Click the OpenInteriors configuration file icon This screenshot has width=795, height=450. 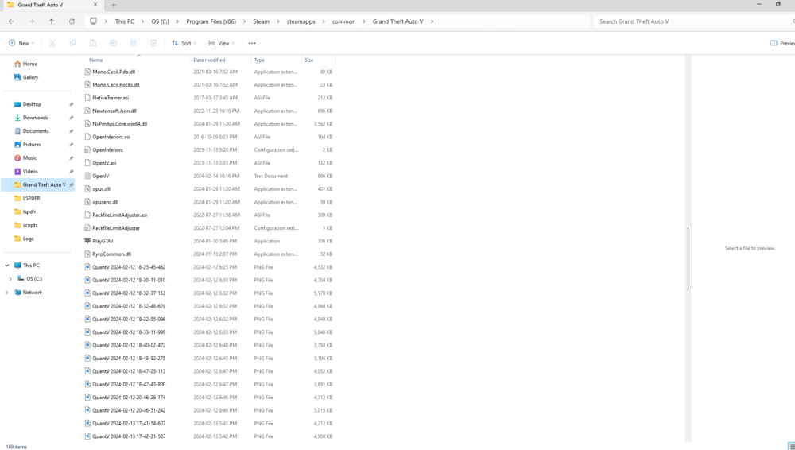point(87,149)
